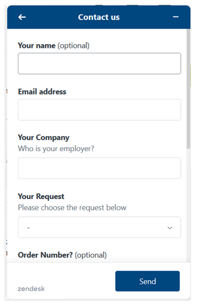Click the "Your Request" label

(x=41, y=197)
